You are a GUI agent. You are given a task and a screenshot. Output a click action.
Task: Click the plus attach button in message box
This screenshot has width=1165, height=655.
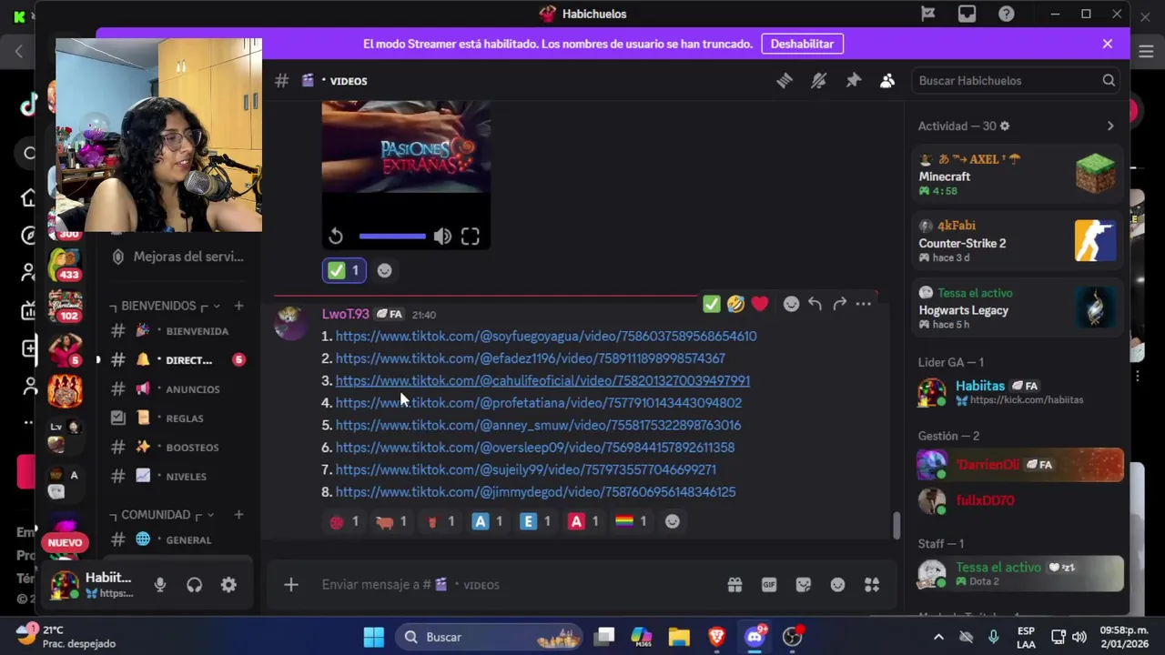(x=291, y=585)
